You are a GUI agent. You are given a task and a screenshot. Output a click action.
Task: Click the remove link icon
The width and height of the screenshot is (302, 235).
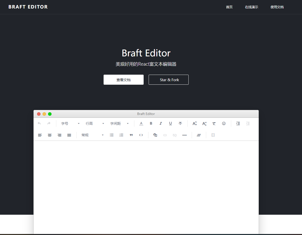pyautogui.click(x=175, y=135)
